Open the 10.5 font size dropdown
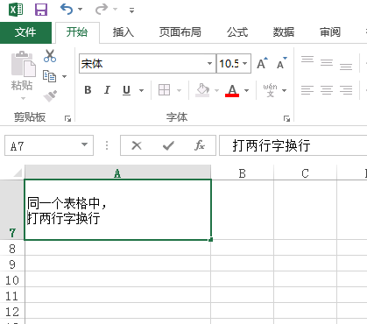The height and width of the screenshot is (324, 367). tap(244, 63)
